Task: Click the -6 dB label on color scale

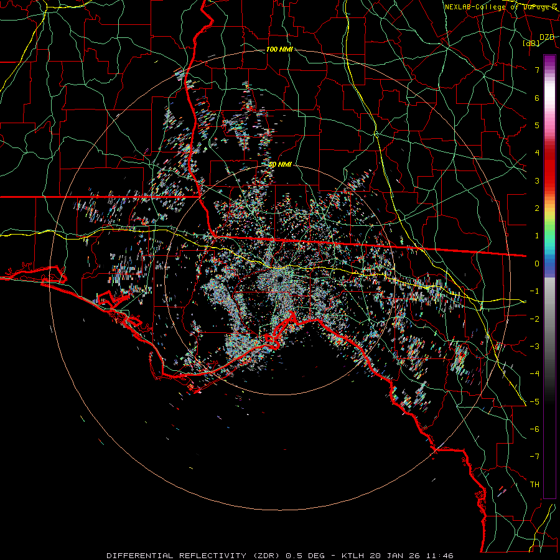Action: 534,429
